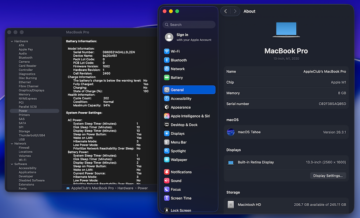Image resolution: width=360 pixels, height=218 pixels.
Task: Select Thunderbolt/USB4 in System Information
Action: (32, 136)
